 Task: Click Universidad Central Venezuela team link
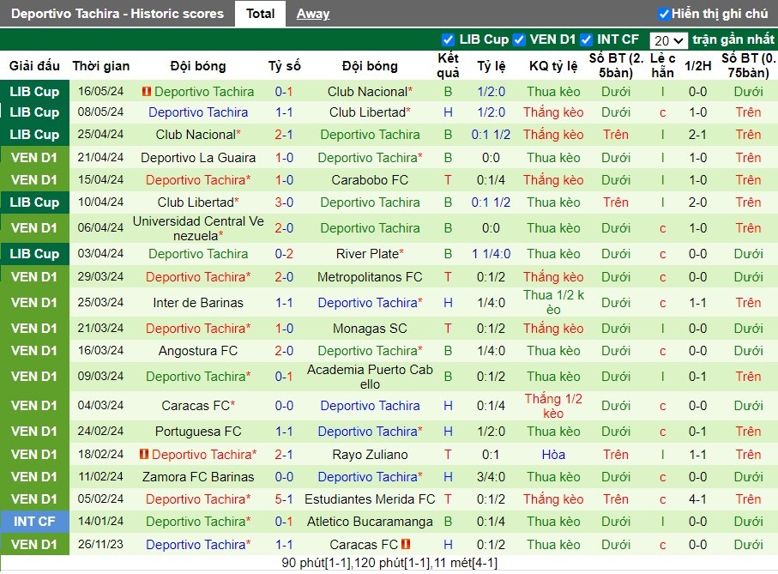click(x=198, y=228)
